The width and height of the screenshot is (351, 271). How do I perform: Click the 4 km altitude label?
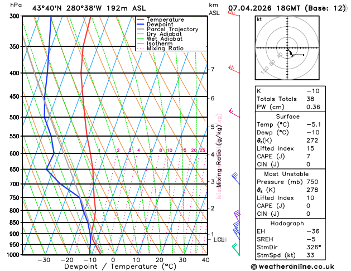coord(213,154)
